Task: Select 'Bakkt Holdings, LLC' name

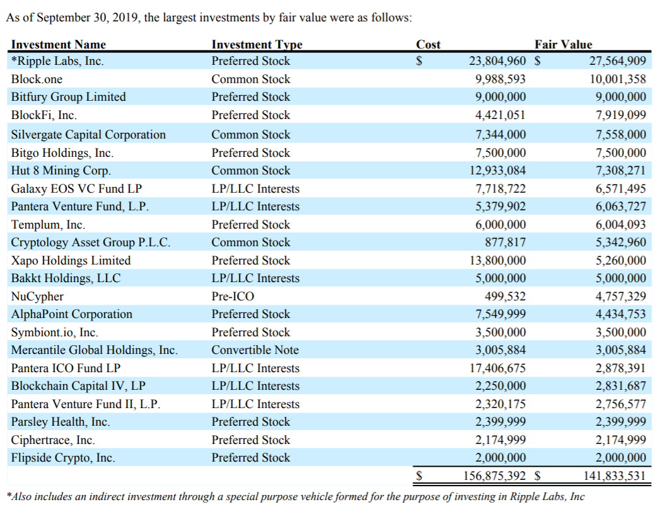Action: click(x=66, y=278)
